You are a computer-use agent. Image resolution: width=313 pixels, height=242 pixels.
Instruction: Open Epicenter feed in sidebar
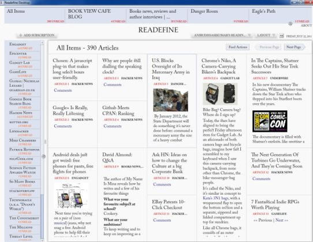[25, 55]
